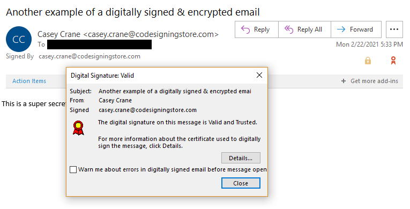The height and width of the screenshot is (209, 410).
Task: Open the Action Items add-in tab
Action: tap(29, 81)
